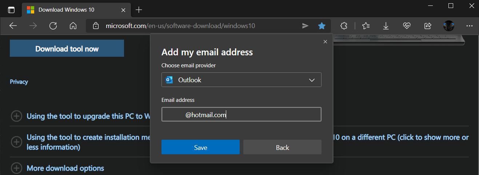Open the profile avatar
Viewport: 479px width, 175px height.
449,25
